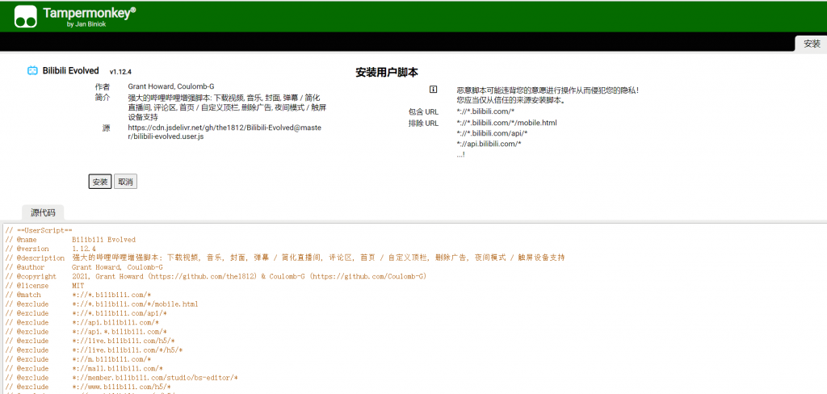Click the exclude m.bilibili.com code line
Viewport: 827px width, 394px height.
point(78,359)
